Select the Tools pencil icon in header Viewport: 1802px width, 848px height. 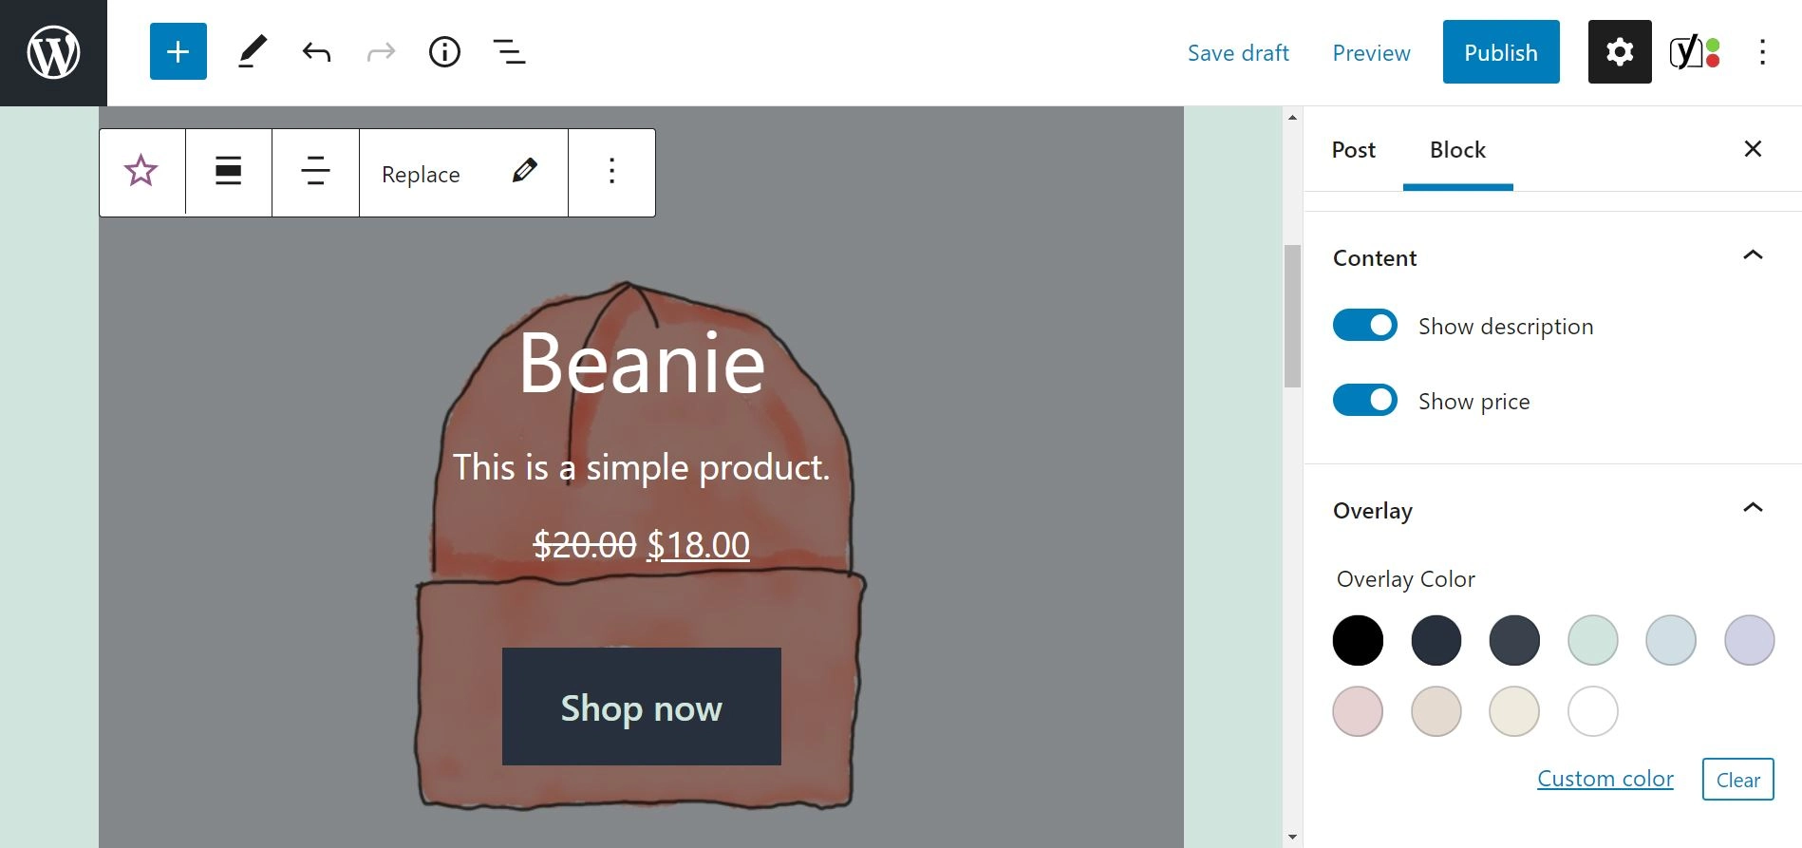(252, 52)
